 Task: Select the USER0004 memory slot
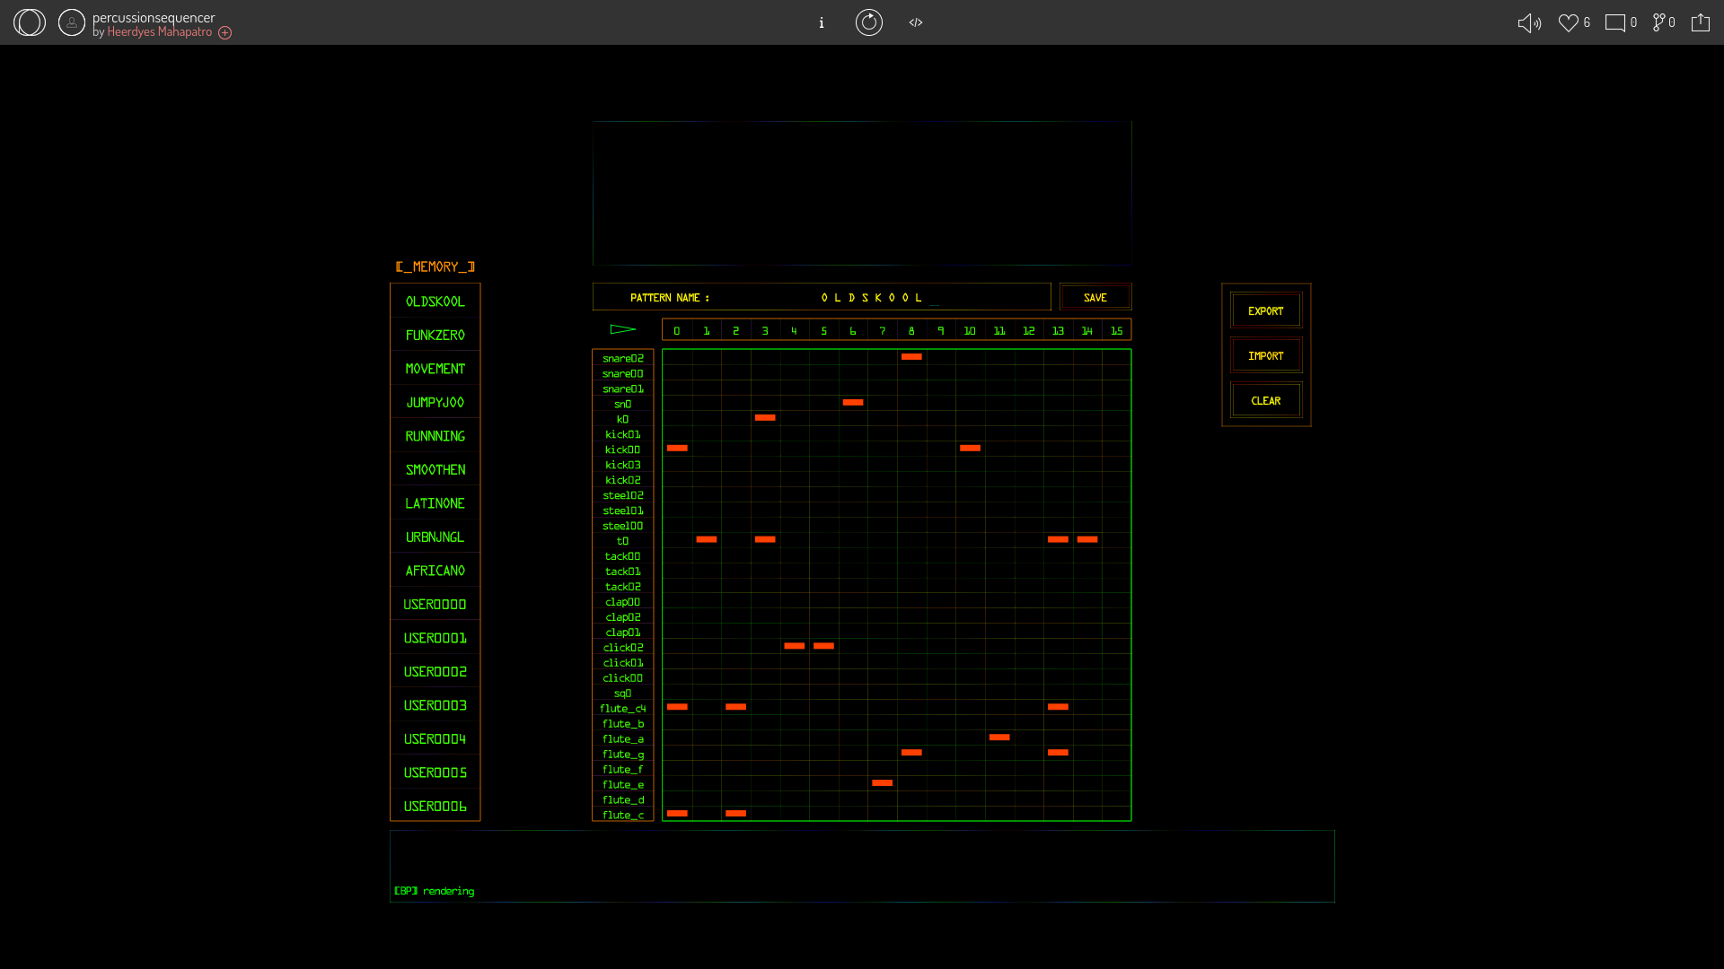[x=435, y=738]
